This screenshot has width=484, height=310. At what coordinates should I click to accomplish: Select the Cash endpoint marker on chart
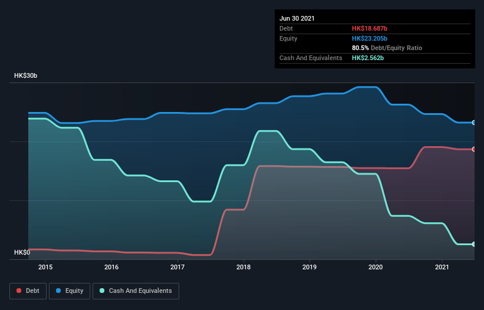474,245
